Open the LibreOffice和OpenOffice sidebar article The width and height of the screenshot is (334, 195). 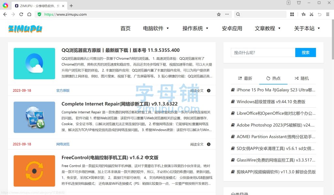point(276,113)
